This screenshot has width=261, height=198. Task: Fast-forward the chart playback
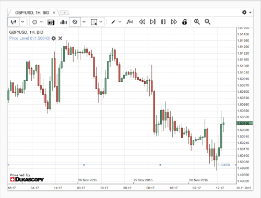coord(174,22)
